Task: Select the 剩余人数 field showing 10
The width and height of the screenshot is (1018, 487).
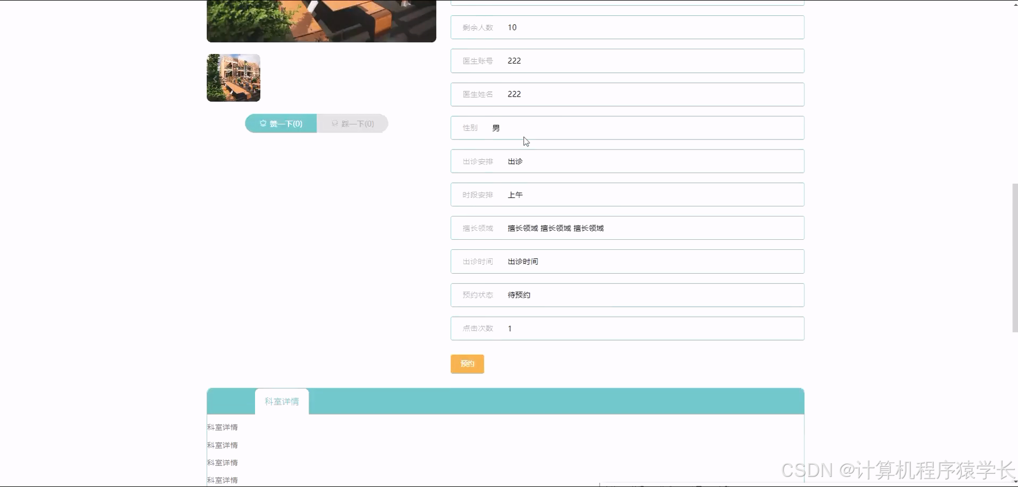Action: pos(627,27)
